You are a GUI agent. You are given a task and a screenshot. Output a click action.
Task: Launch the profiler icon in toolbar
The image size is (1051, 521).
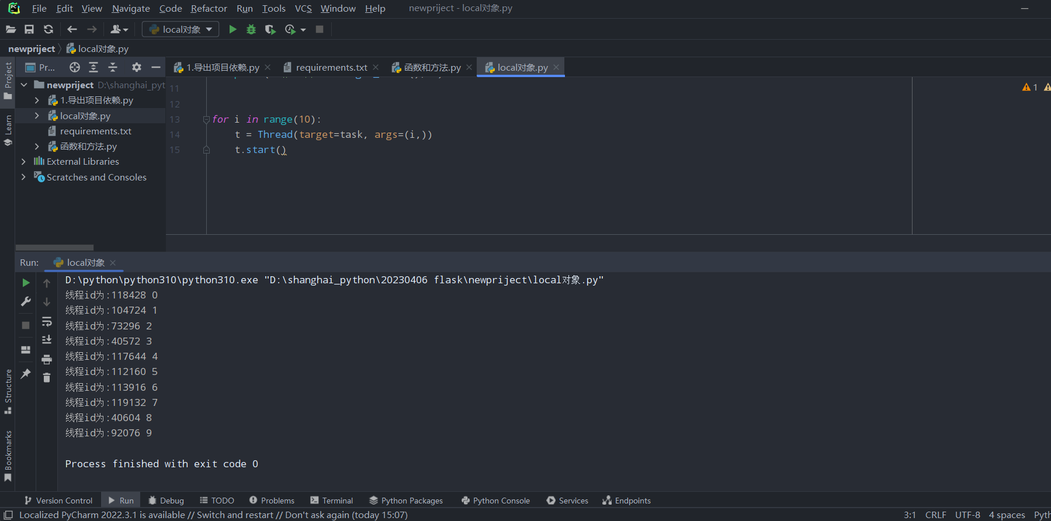click(x=290, y=29)
